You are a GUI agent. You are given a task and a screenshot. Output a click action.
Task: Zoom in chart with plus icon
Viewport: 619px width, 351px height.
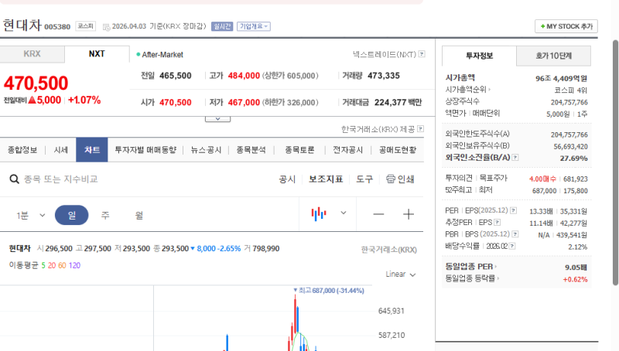tap(409, 214)
